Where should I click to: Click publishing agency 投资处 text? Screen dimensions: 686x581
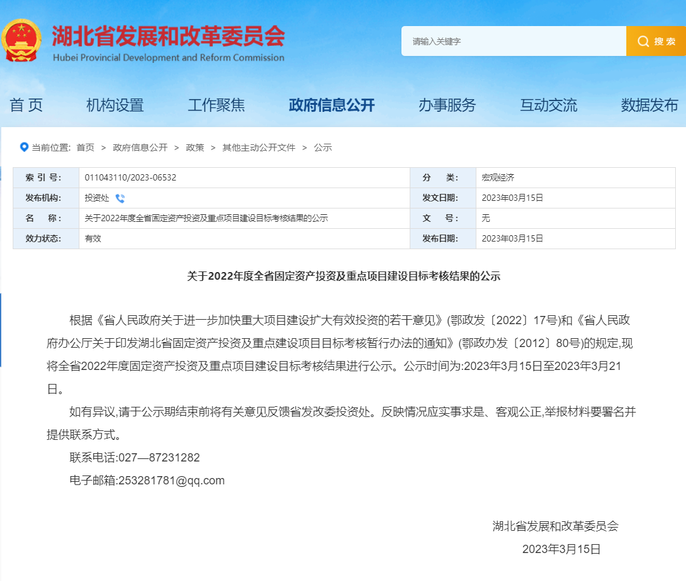point(97,198)
